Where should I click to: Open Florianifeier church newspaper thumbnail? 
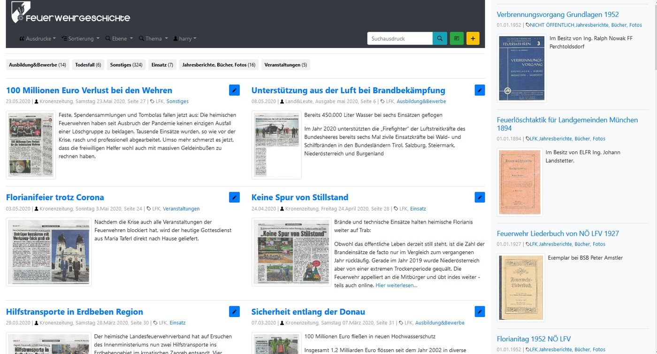(49, 252)
